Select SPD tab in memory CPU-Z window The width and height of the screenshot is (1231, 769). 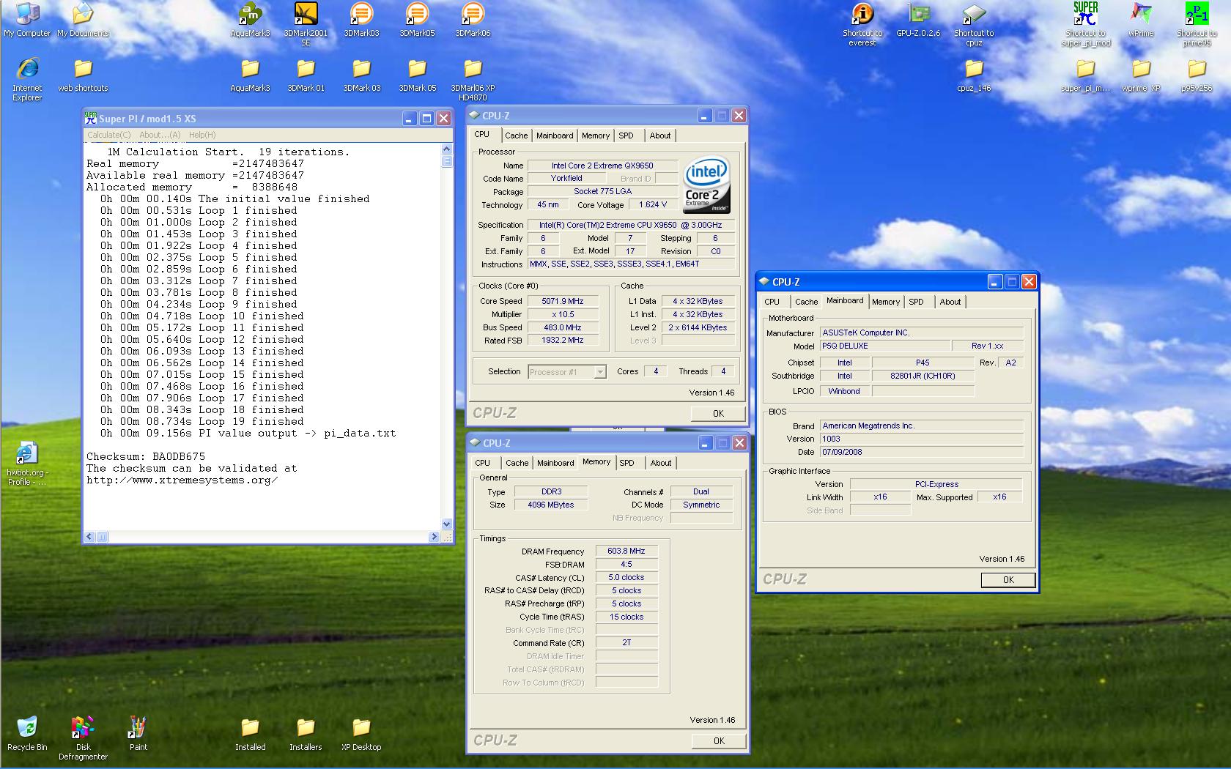[x=627, y=463]
